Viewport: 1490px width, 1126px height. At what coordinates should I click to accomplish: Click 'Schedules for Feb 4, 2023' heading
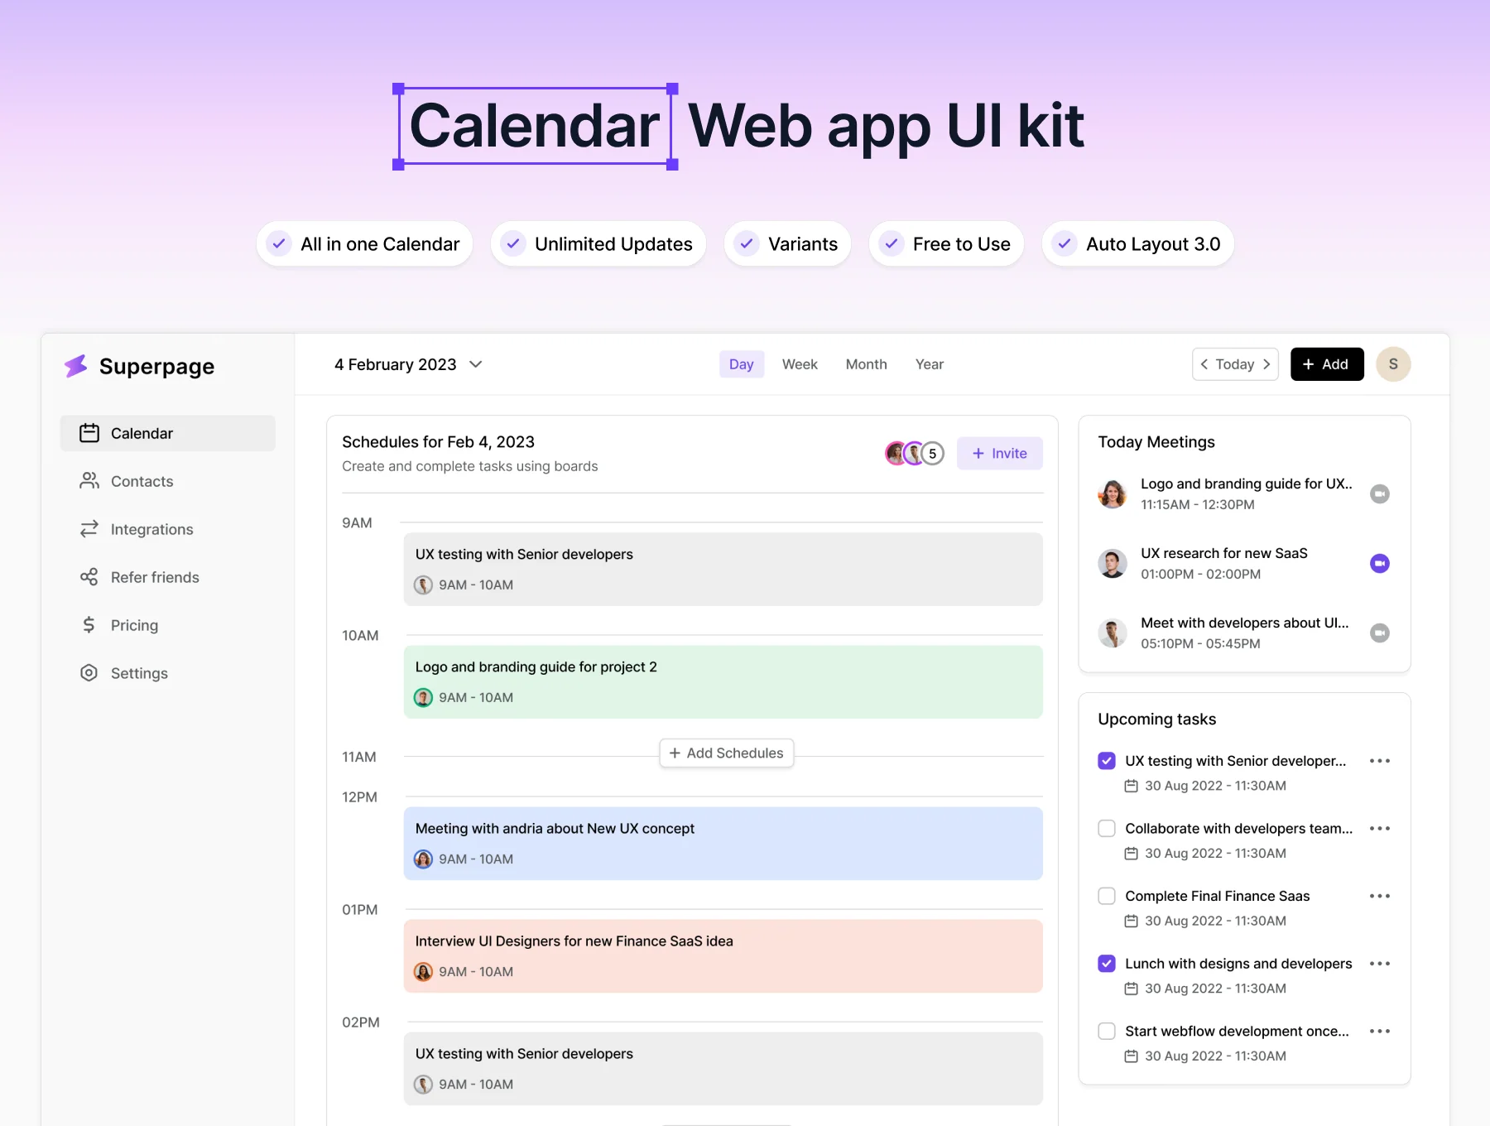click(438, 442)
